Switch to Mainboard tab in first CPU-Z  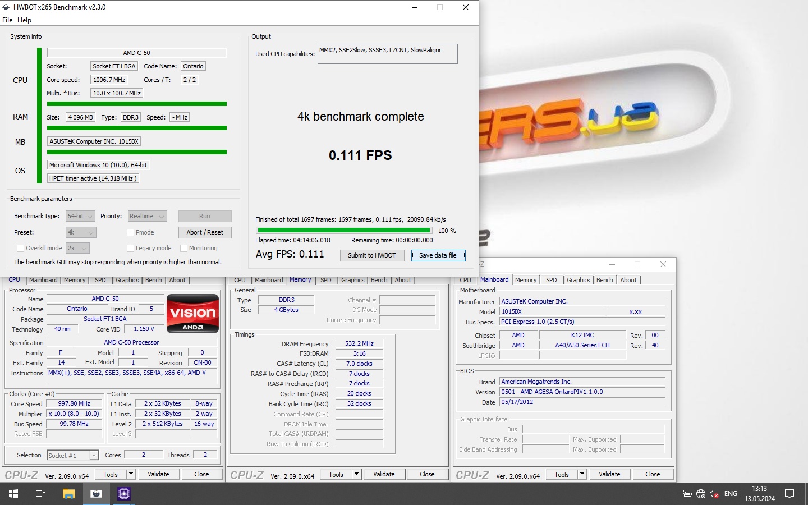pyautogui.click(x=43, y=280)
